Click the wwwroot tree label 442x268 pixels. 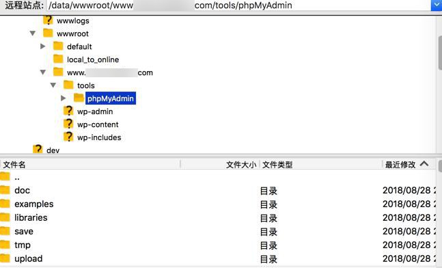click(x=72, y=34)
